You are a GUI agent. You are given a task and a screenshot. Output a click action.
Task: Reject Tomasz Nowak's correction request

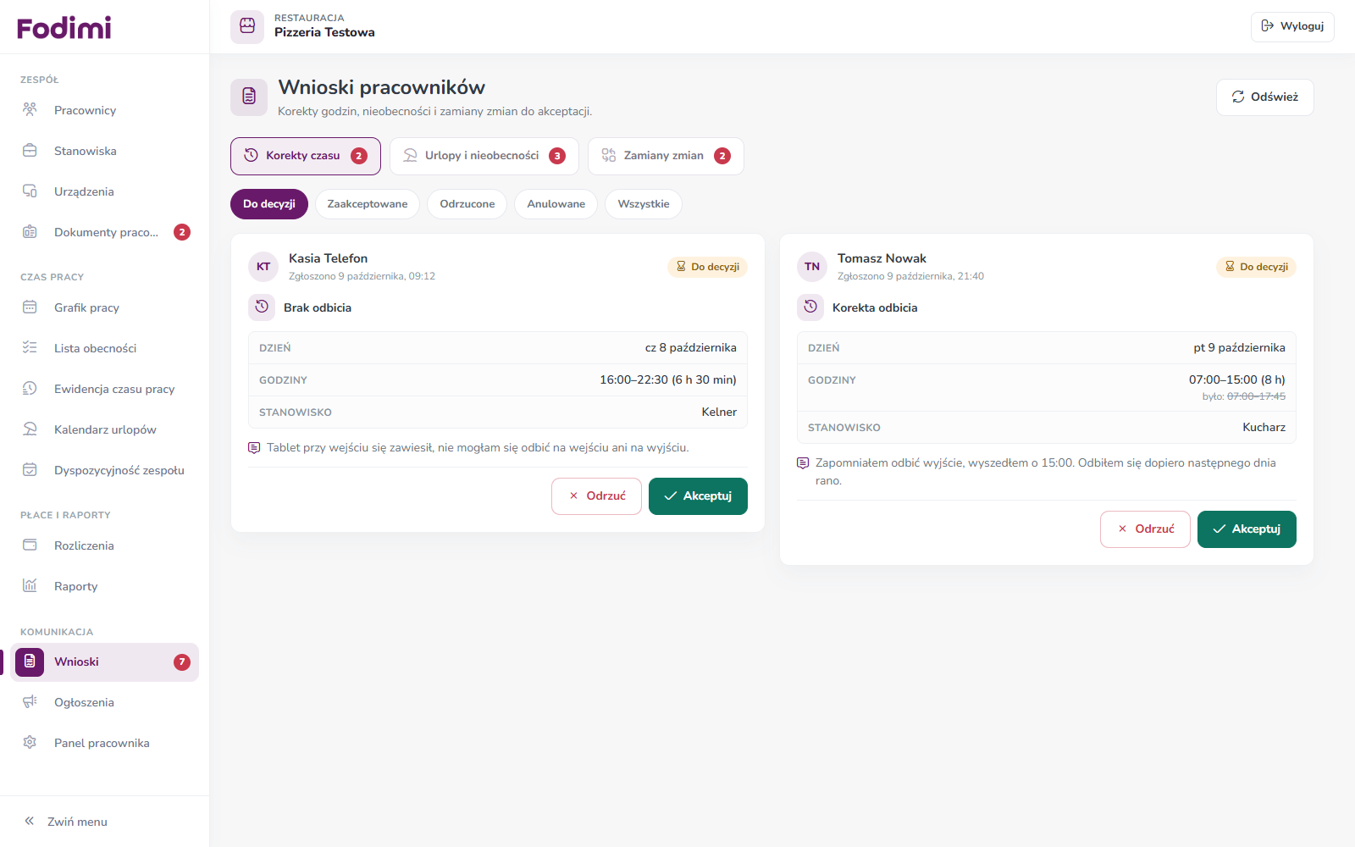[1145, 529]
